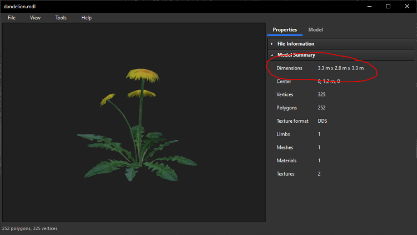
Task: Click the Polygons value 252
Action: click(x=322, y=108)
